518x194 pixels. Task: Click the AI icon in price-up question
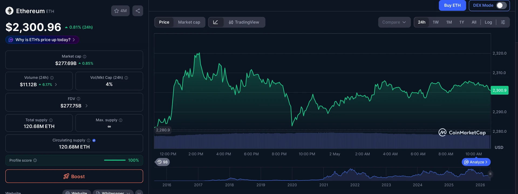click(x=11, y=40)
